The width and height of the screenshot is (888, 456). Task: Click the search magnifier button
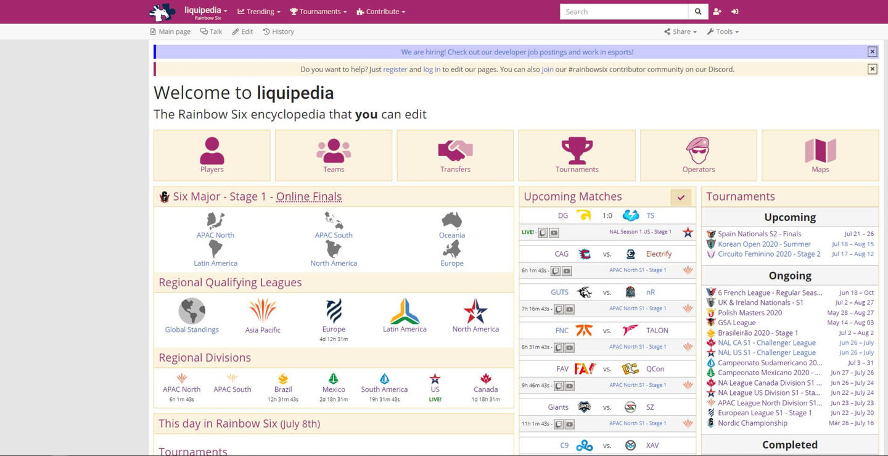point(697,12)
